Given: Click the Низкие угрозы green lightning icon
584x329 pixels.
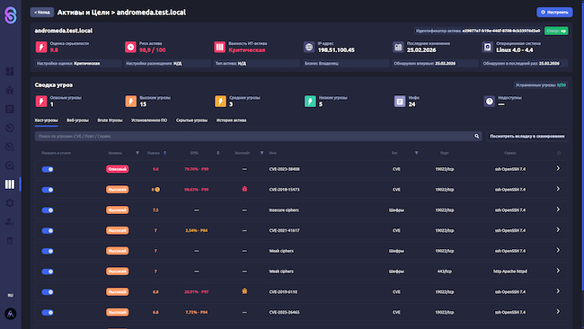Looking at the screenshot, I should tap(310, 101).
